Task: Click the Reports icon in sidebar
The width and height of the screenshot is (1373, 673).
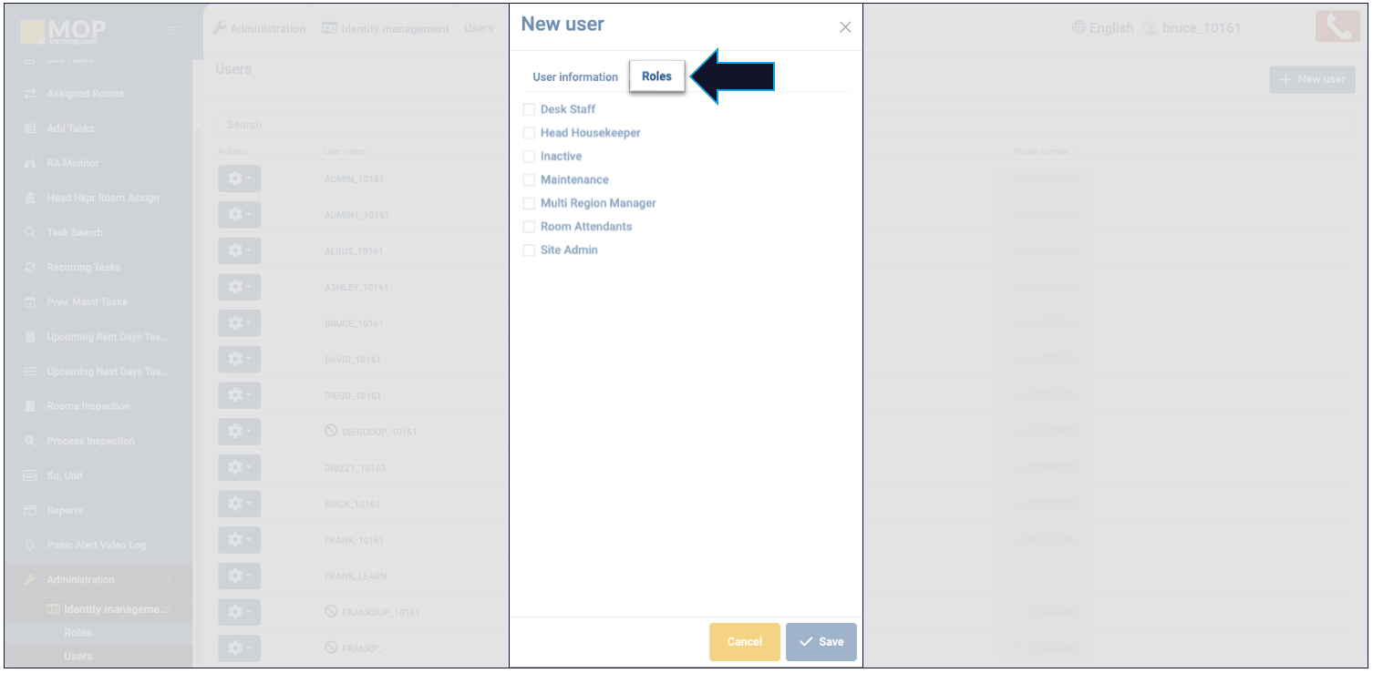Action: pyautogui.click(x=30, y=511)
